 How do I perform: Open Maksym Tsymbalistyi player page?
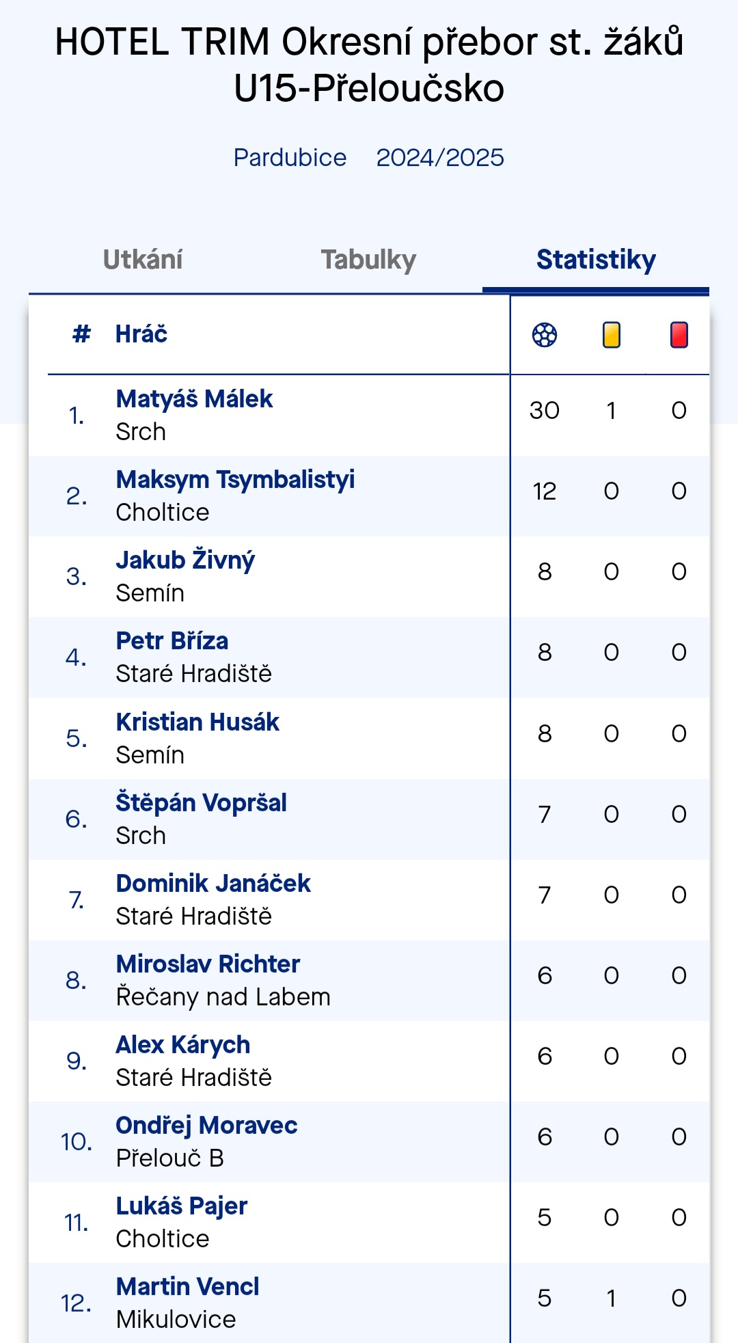(235, 480)
